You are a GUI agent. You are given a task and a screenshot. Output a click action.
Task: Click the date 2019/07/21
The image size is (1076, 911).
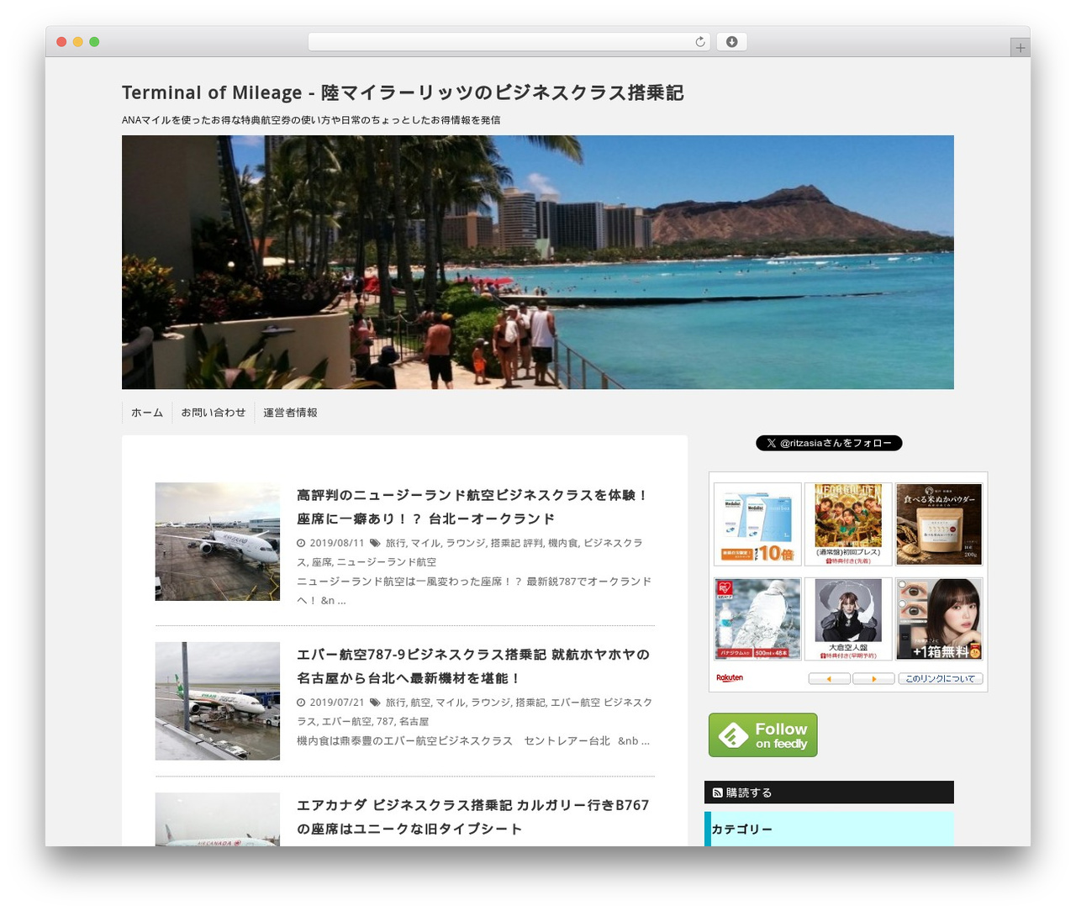pos(336,703)
